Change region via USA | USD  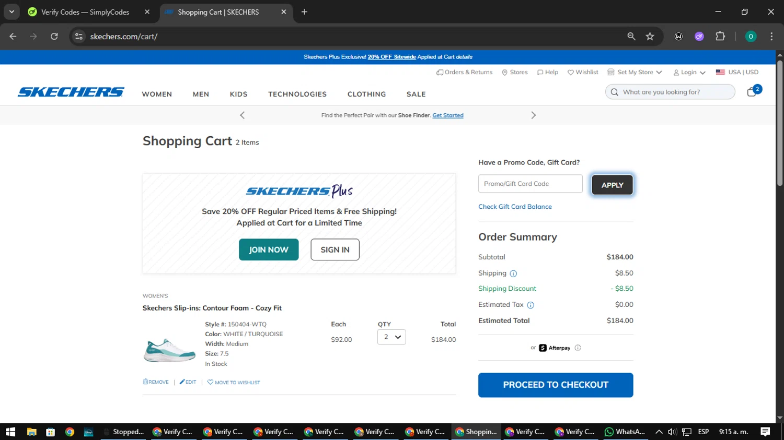(x=737, y=73)
